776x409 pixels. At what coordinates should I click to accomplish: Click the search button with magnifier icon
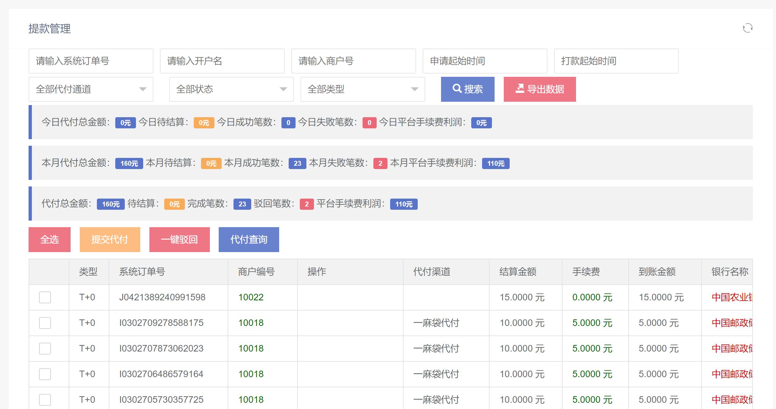pyautogui.click(x=467, y=89)
